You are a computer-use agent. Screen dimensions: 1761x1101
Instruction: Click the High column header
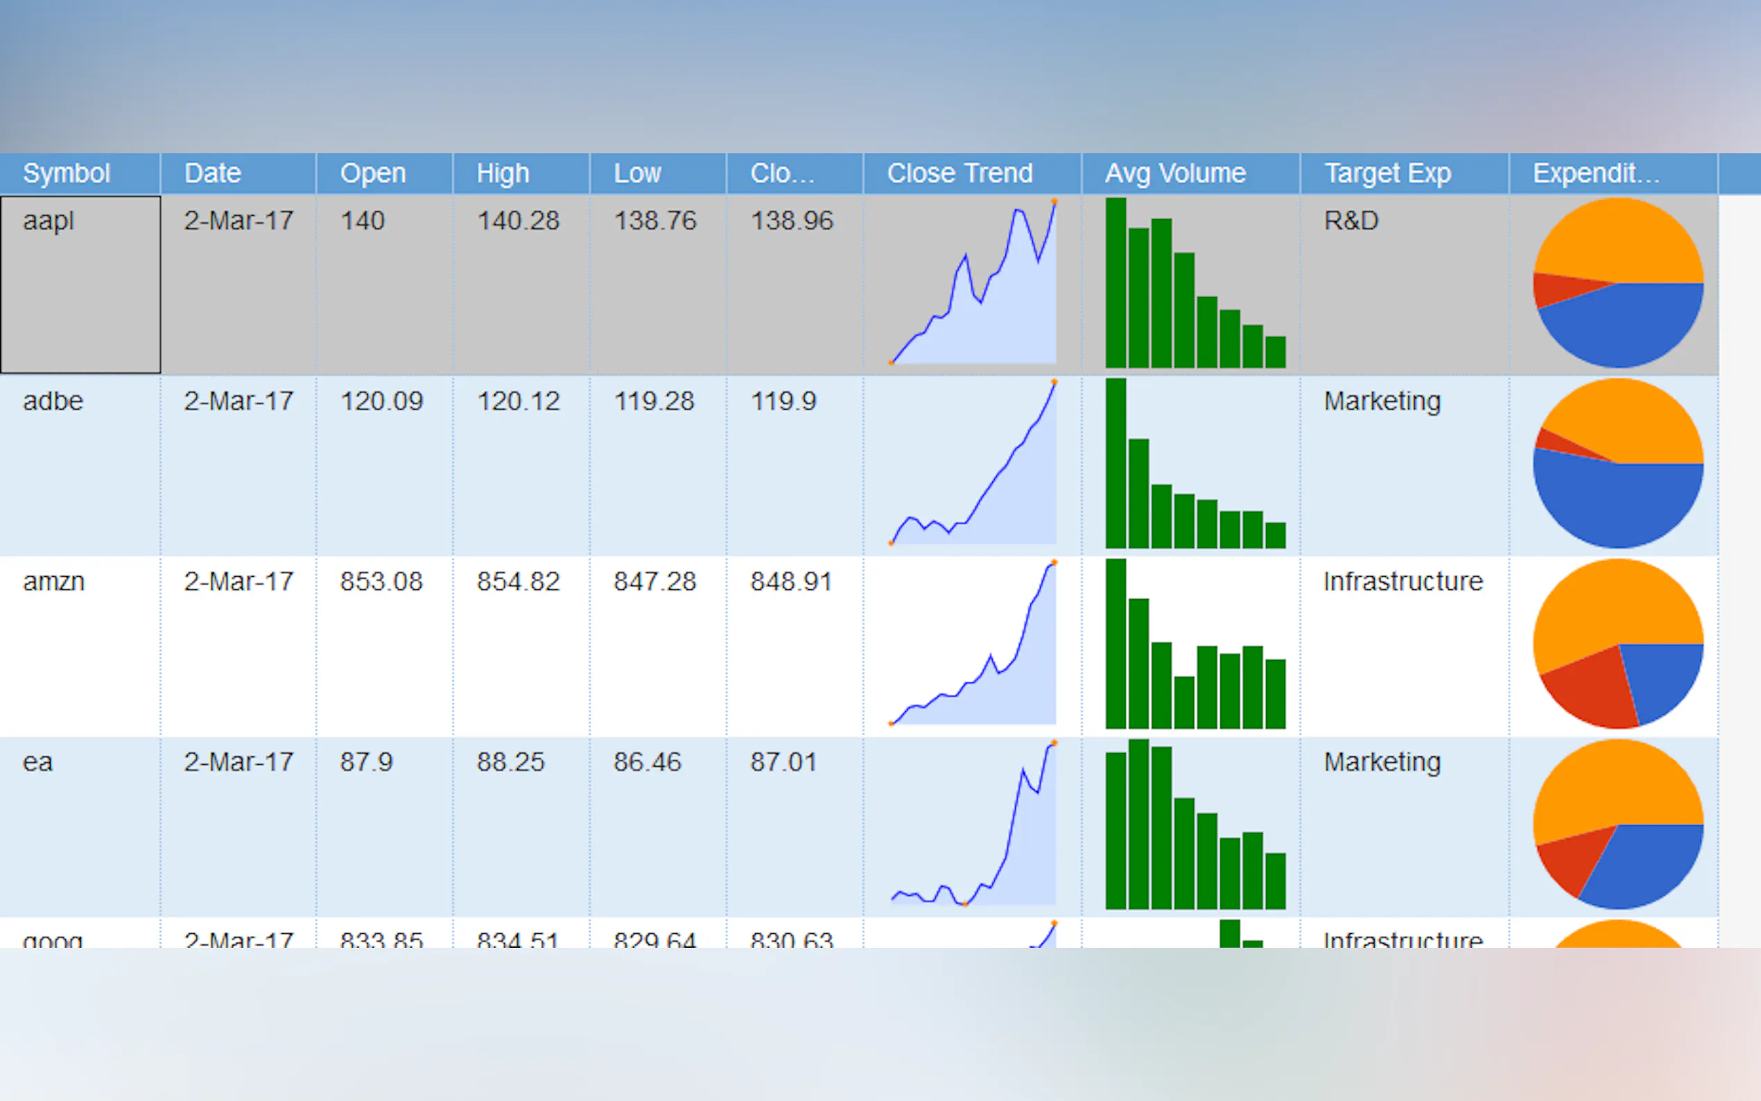[x=503, y=173]
